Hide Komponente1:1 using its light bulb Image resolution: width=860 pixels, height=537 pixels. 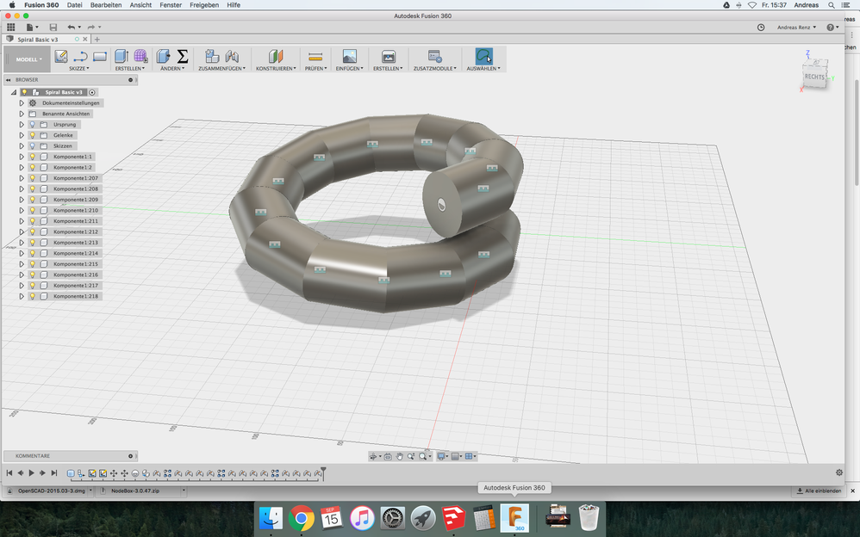(x=33, y=157)
